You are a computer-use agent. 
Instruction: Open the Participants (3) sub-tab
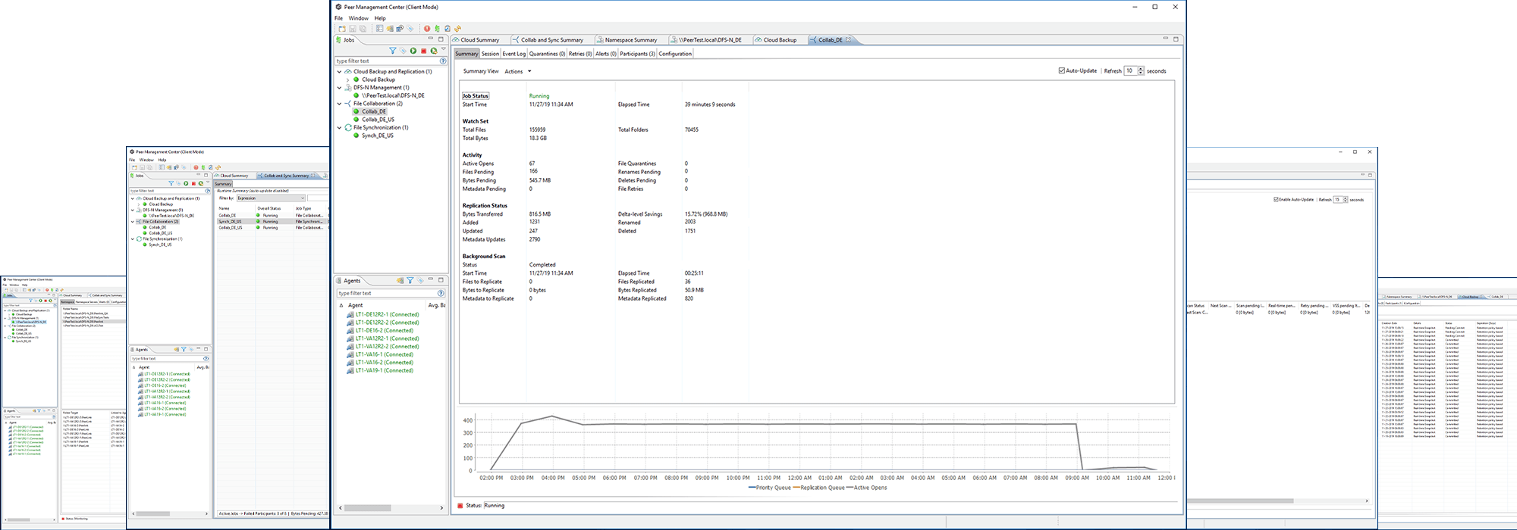pos(637,54)
